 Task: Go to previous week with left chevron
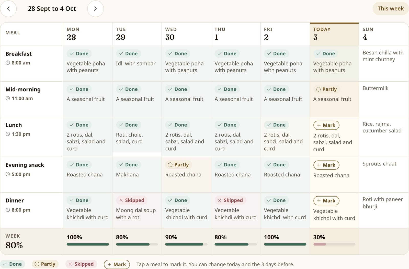[8, 9]
